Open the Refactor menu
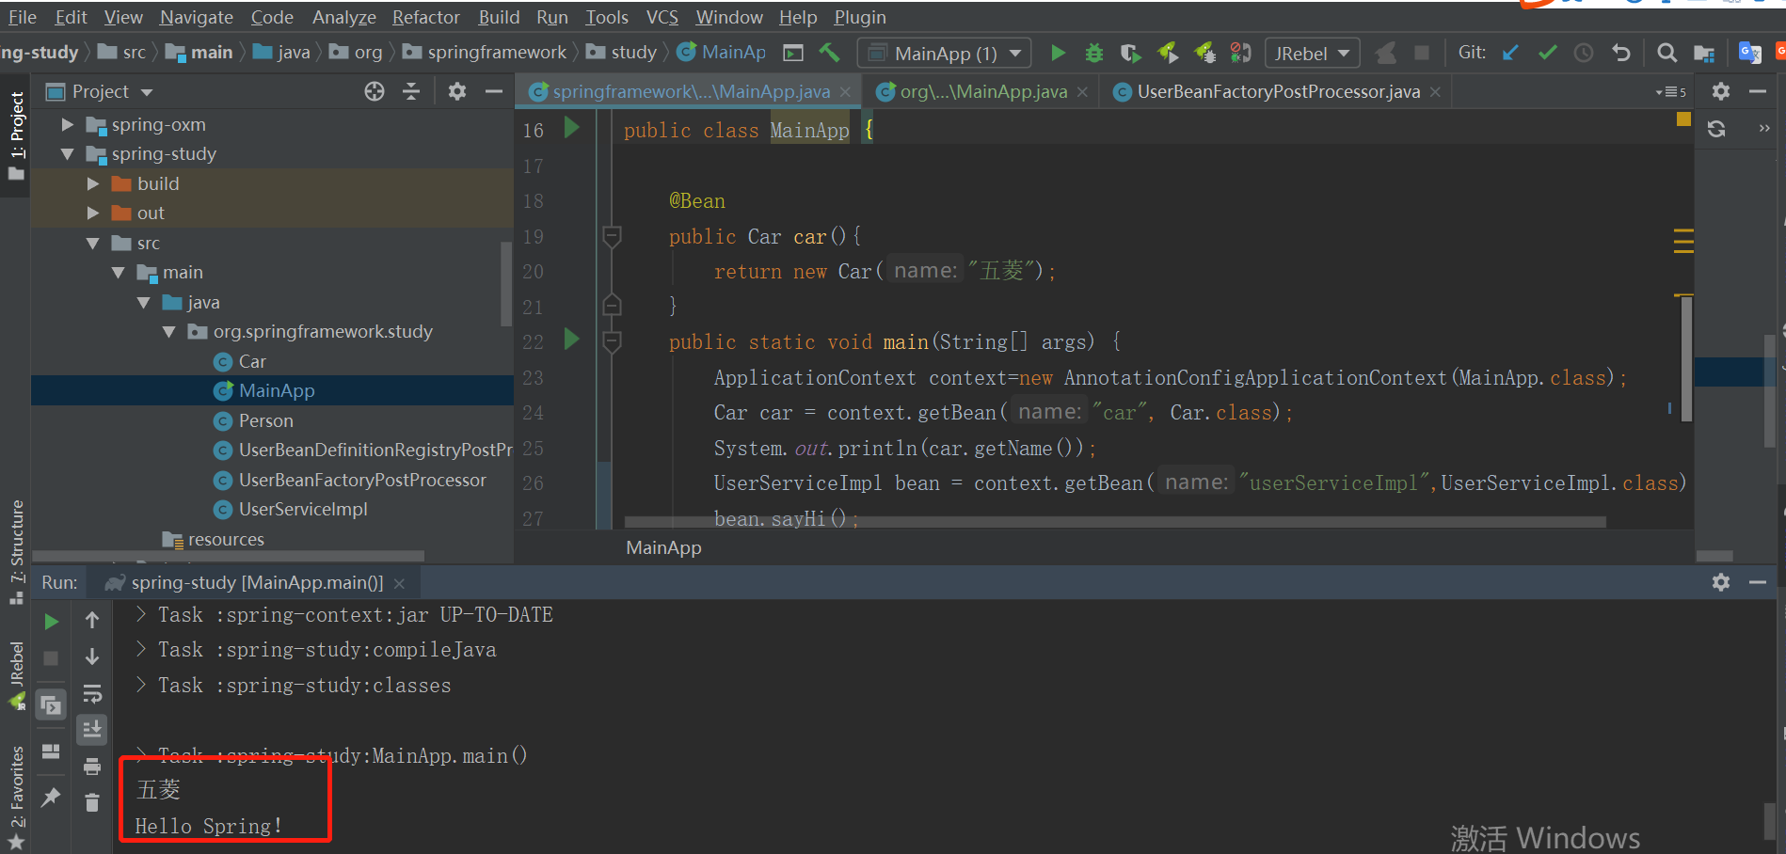This screenshot has height=854, width=1786. 425,17
